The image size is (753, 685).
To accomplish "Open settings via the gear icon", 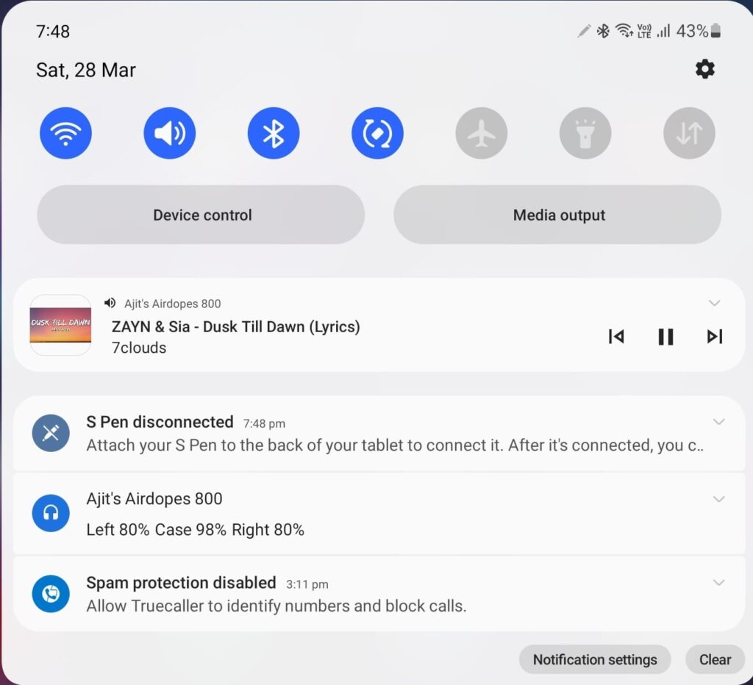I will pyautogui.click(x=704, y=69).
